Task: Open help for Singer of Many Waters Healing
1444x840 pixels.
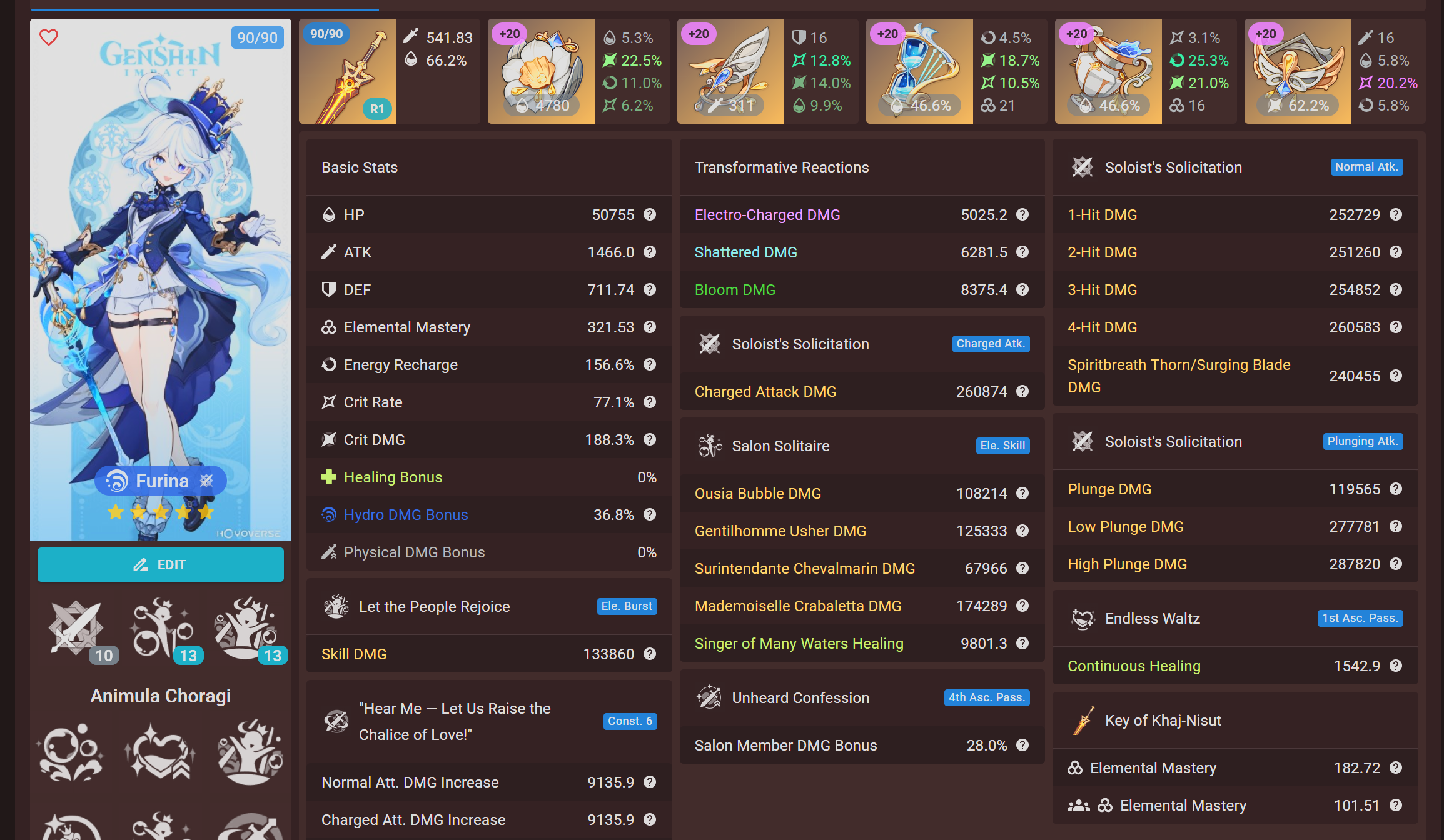Action: (1022, 643)
